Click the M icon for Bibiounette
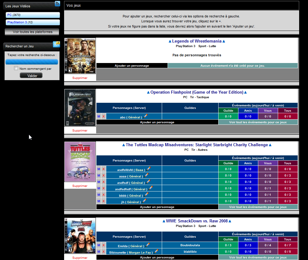 click(x=99, y=251)
